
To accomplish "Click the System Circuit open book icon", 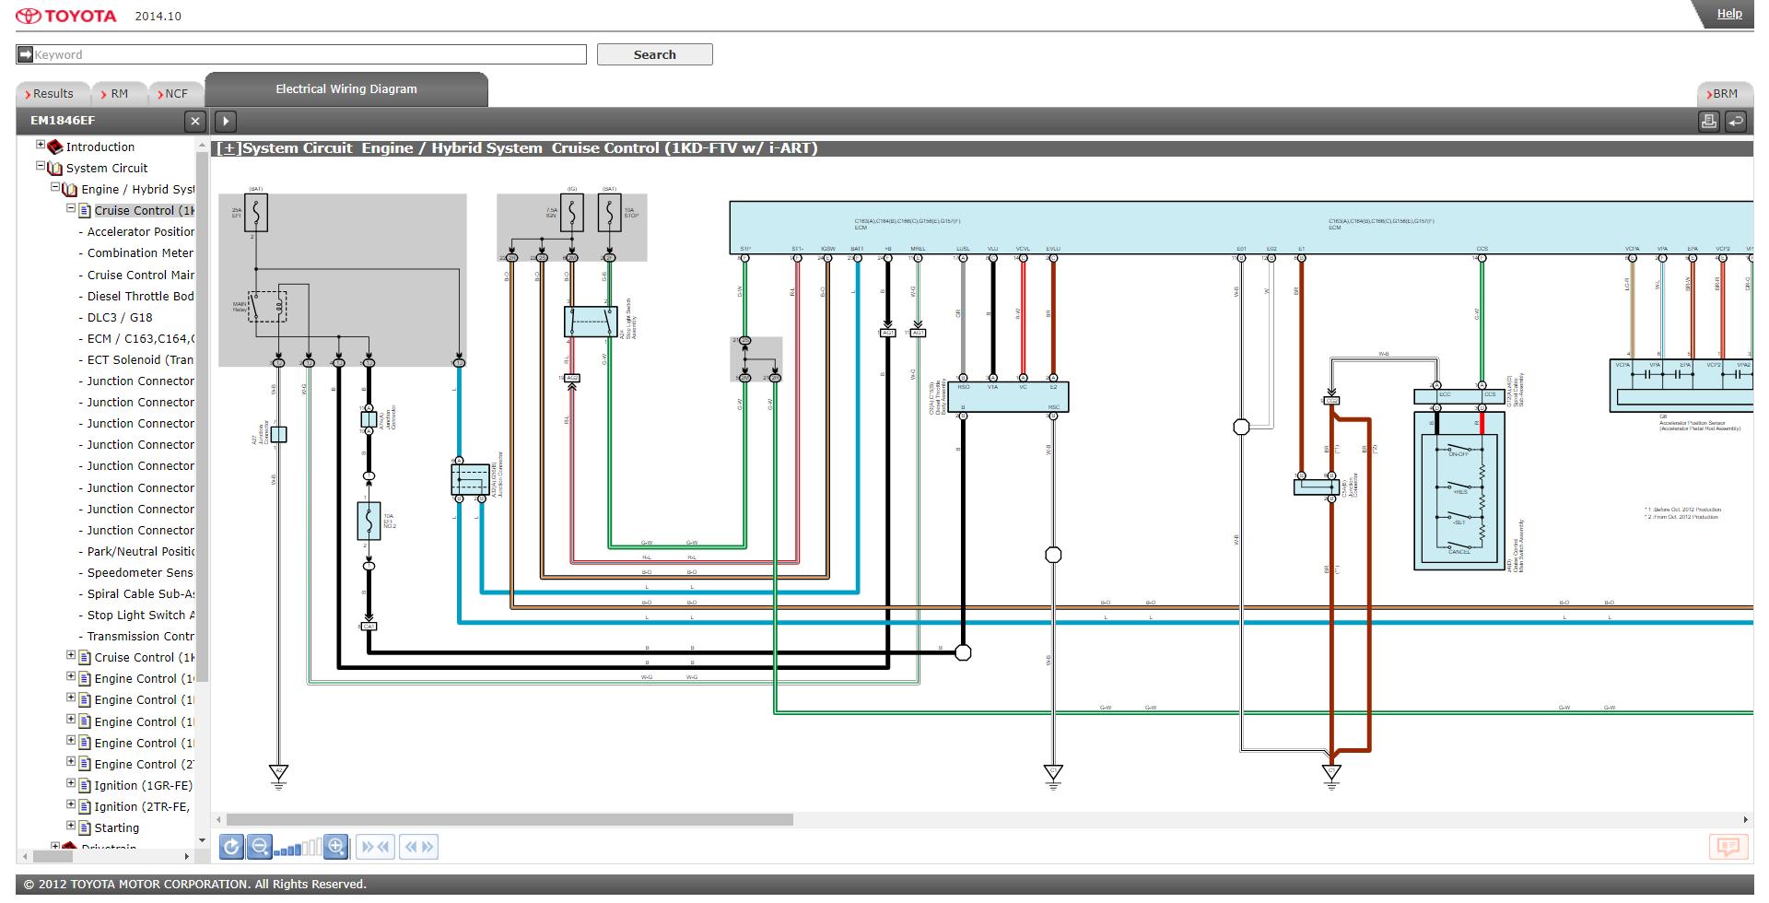I will (55, 169).
